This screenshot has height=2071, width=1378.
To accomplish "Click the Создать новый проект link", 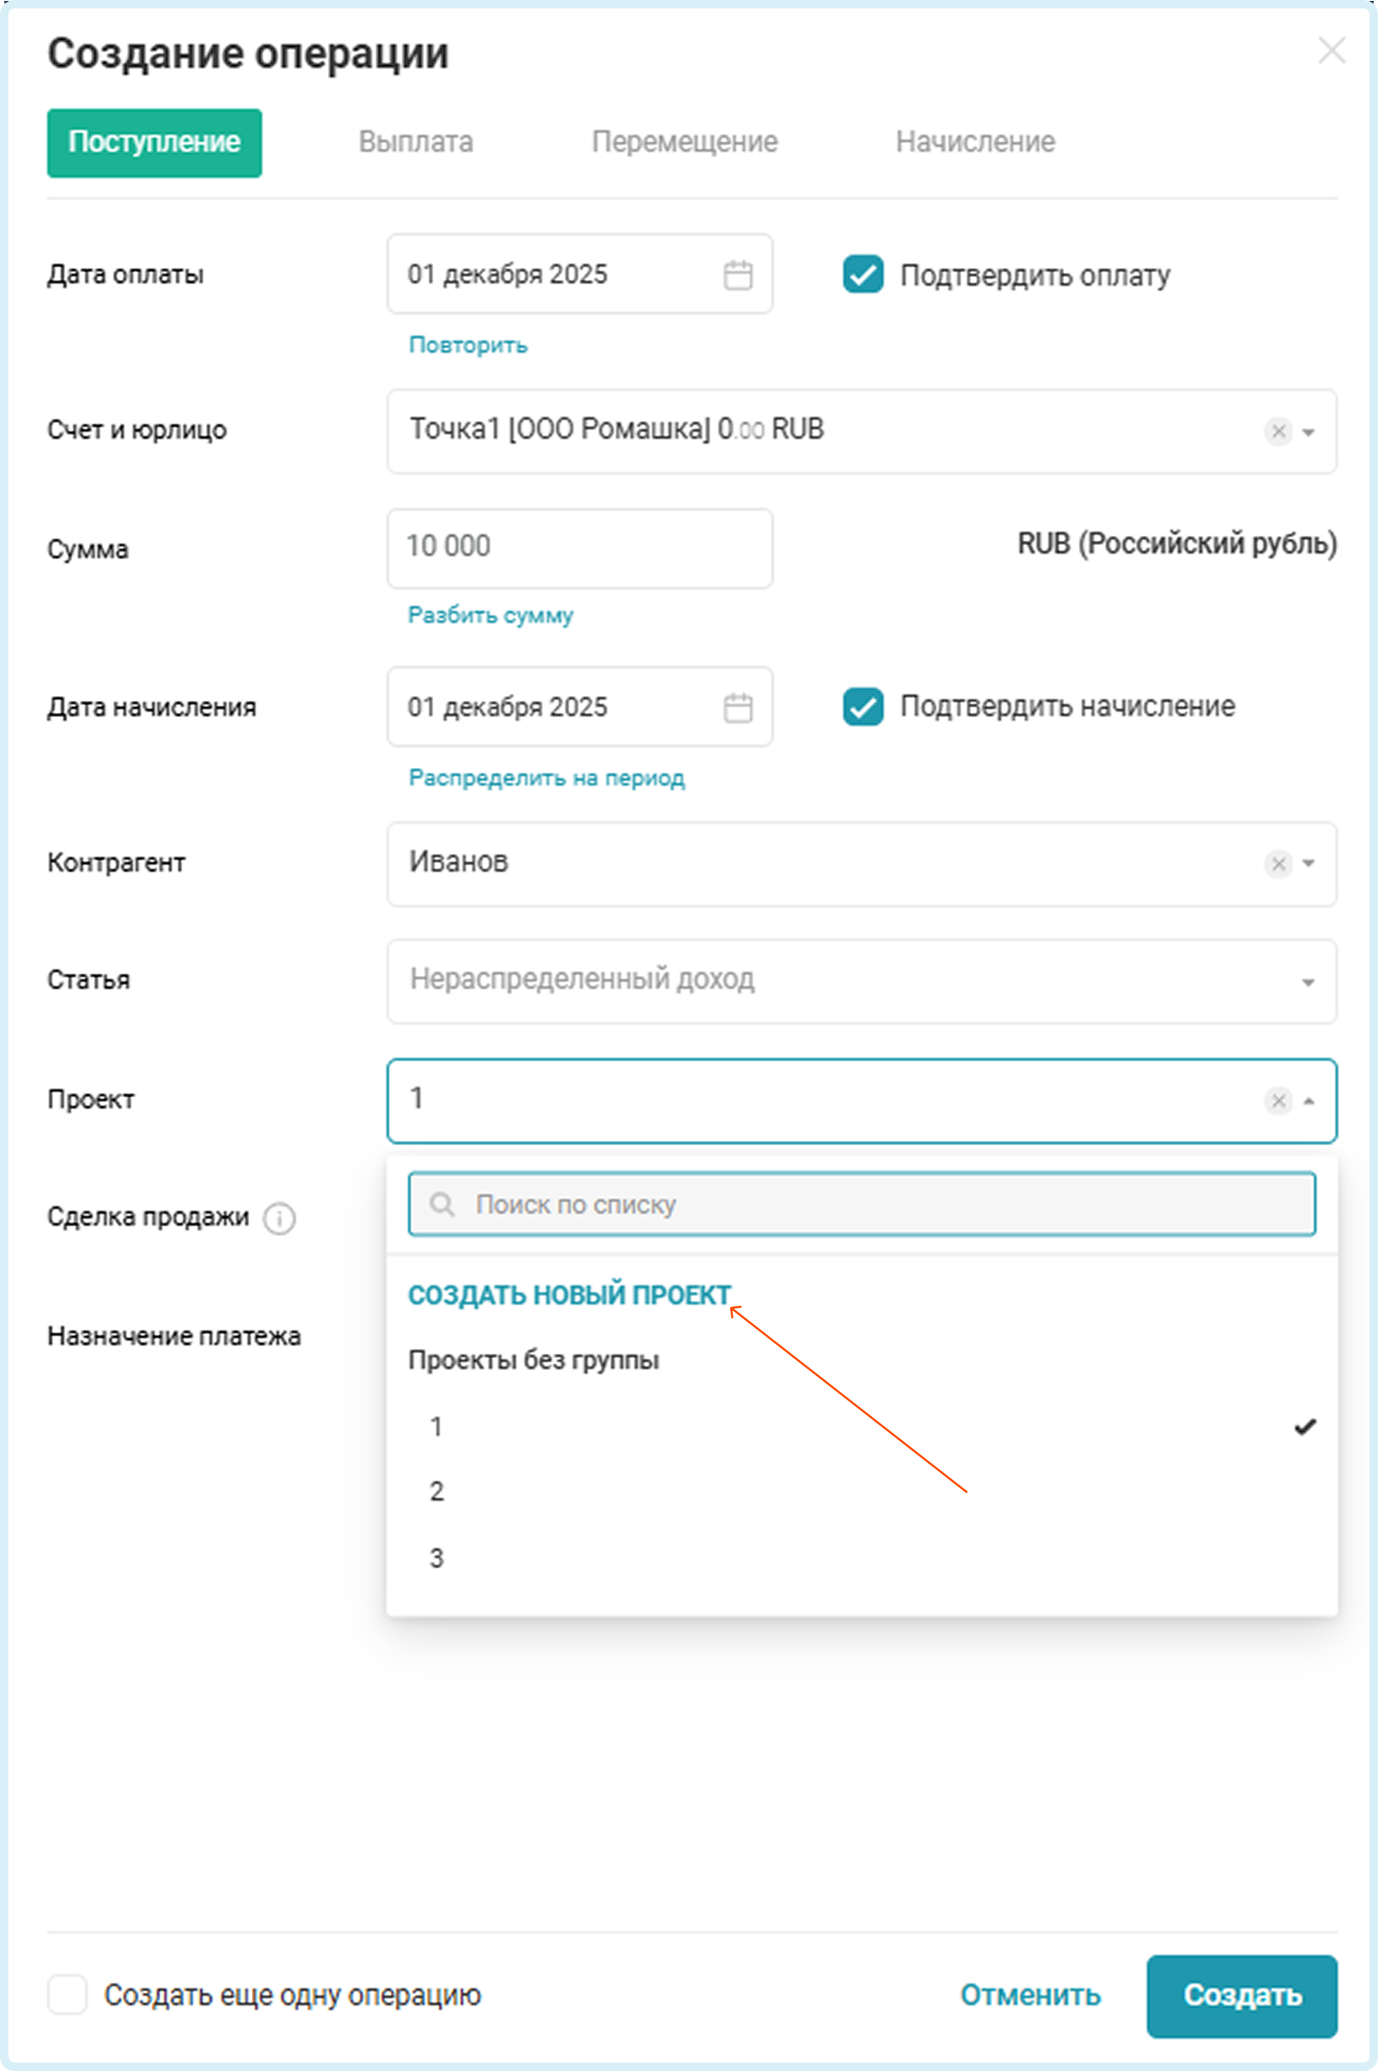I will coord(569,1295).
